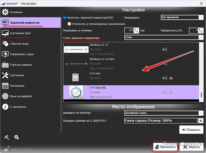Decrease display duration with the down arrow
This screenshot has width=206, height=153.
click(x=138, y=32)
